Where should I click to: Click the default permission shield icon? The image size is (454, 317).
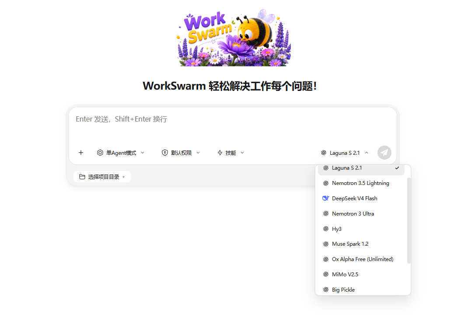point(165,153)
